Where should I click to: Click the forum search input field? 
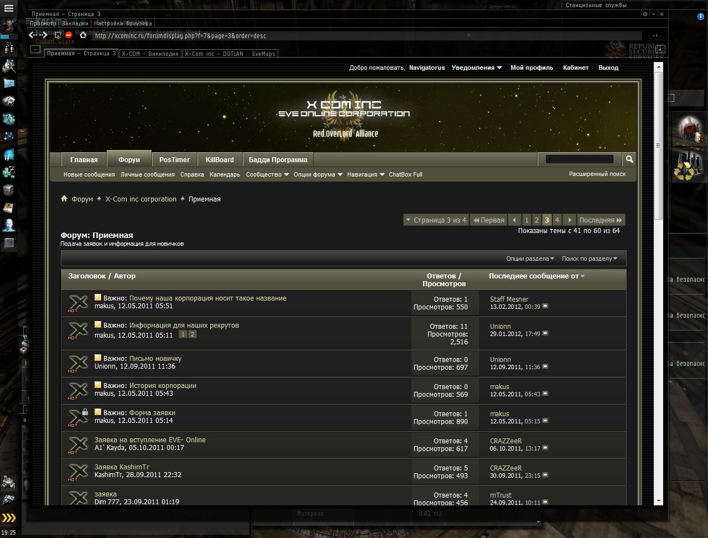[579, 159]
